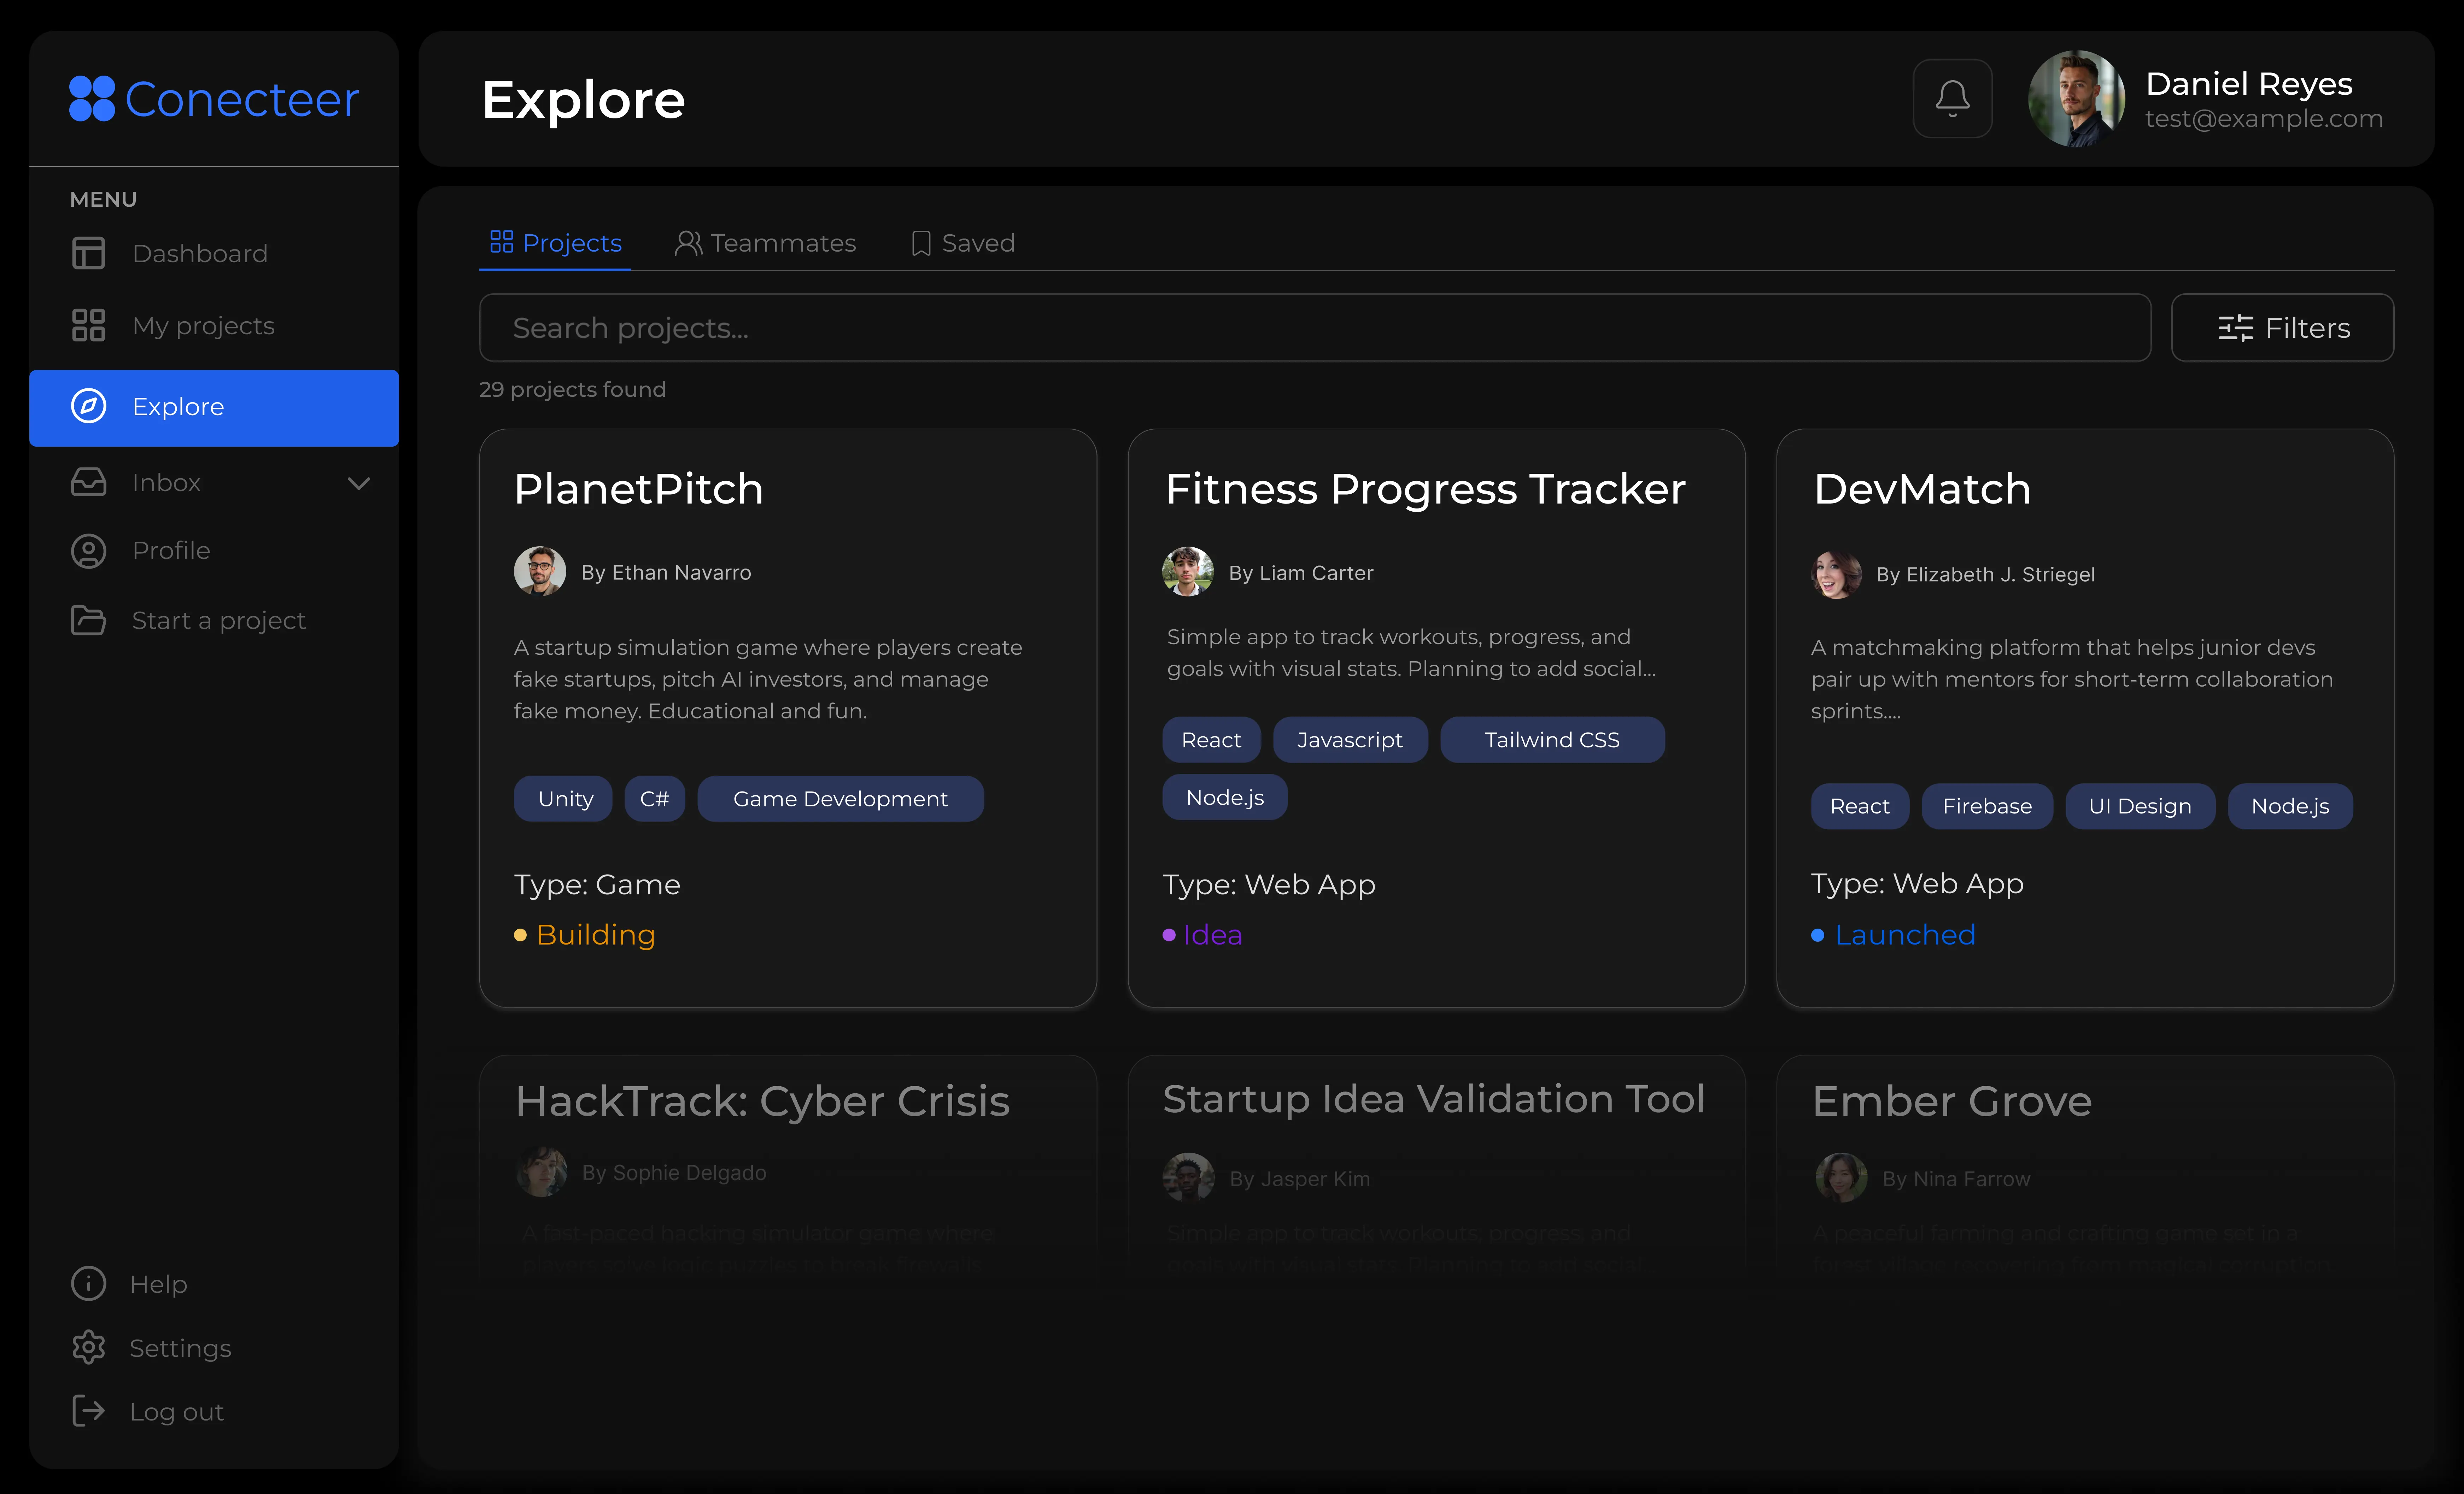The height and width of the screenshot is (1494, 2464).
Task: Click the Teammates tab people icon
Action: click(x=688, y=243)
